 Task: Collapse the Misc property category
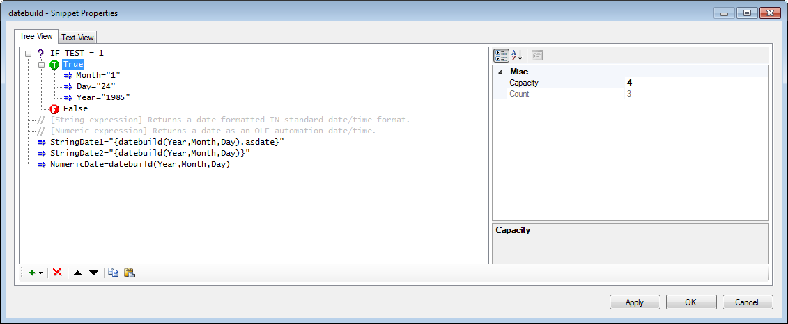click(x=500, y=72)
